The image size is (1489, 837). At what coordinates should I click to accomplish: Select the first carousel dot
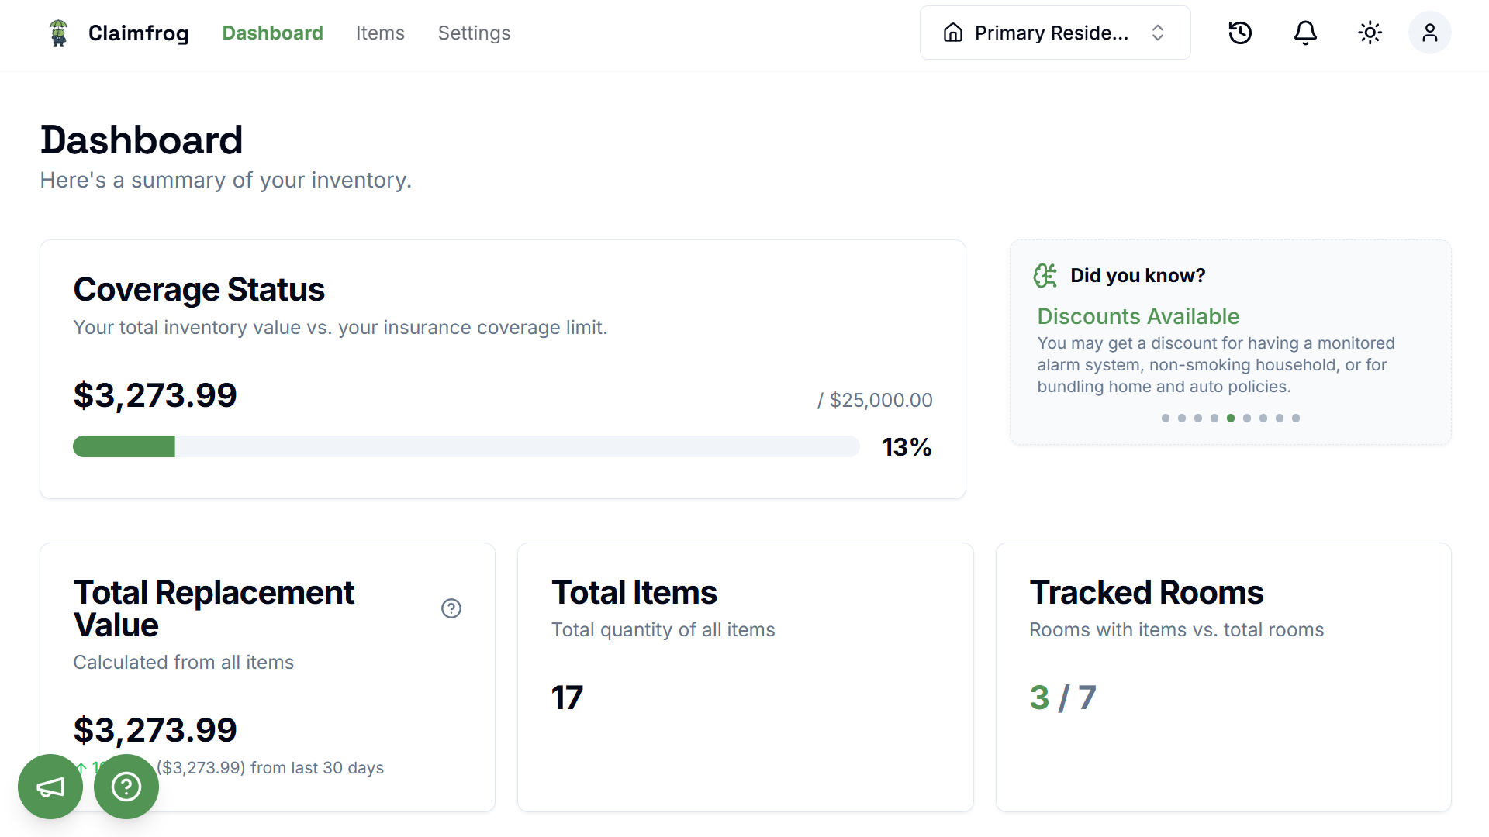coord(1165,418)
